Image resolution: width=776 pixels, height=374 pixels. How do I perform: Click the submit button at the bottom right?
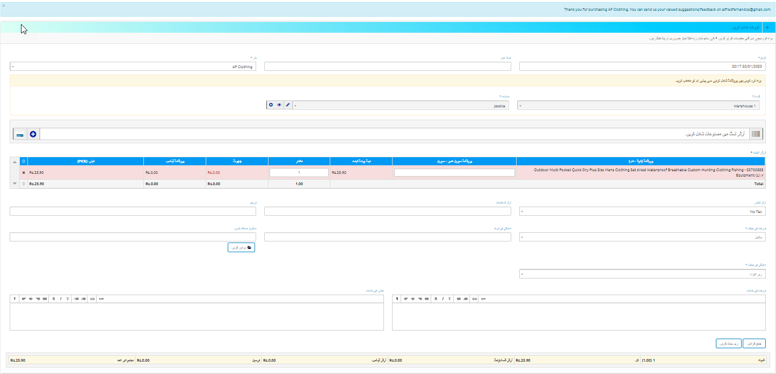[755, 343]
